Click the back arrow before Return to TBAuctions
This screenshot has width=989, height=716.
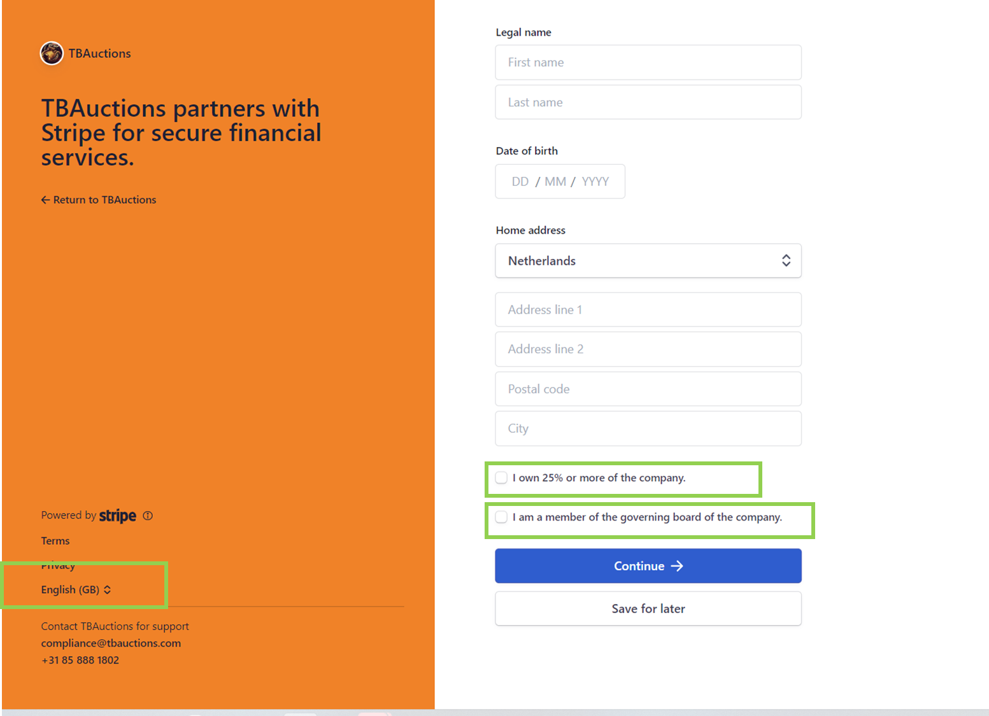[45, 200]
